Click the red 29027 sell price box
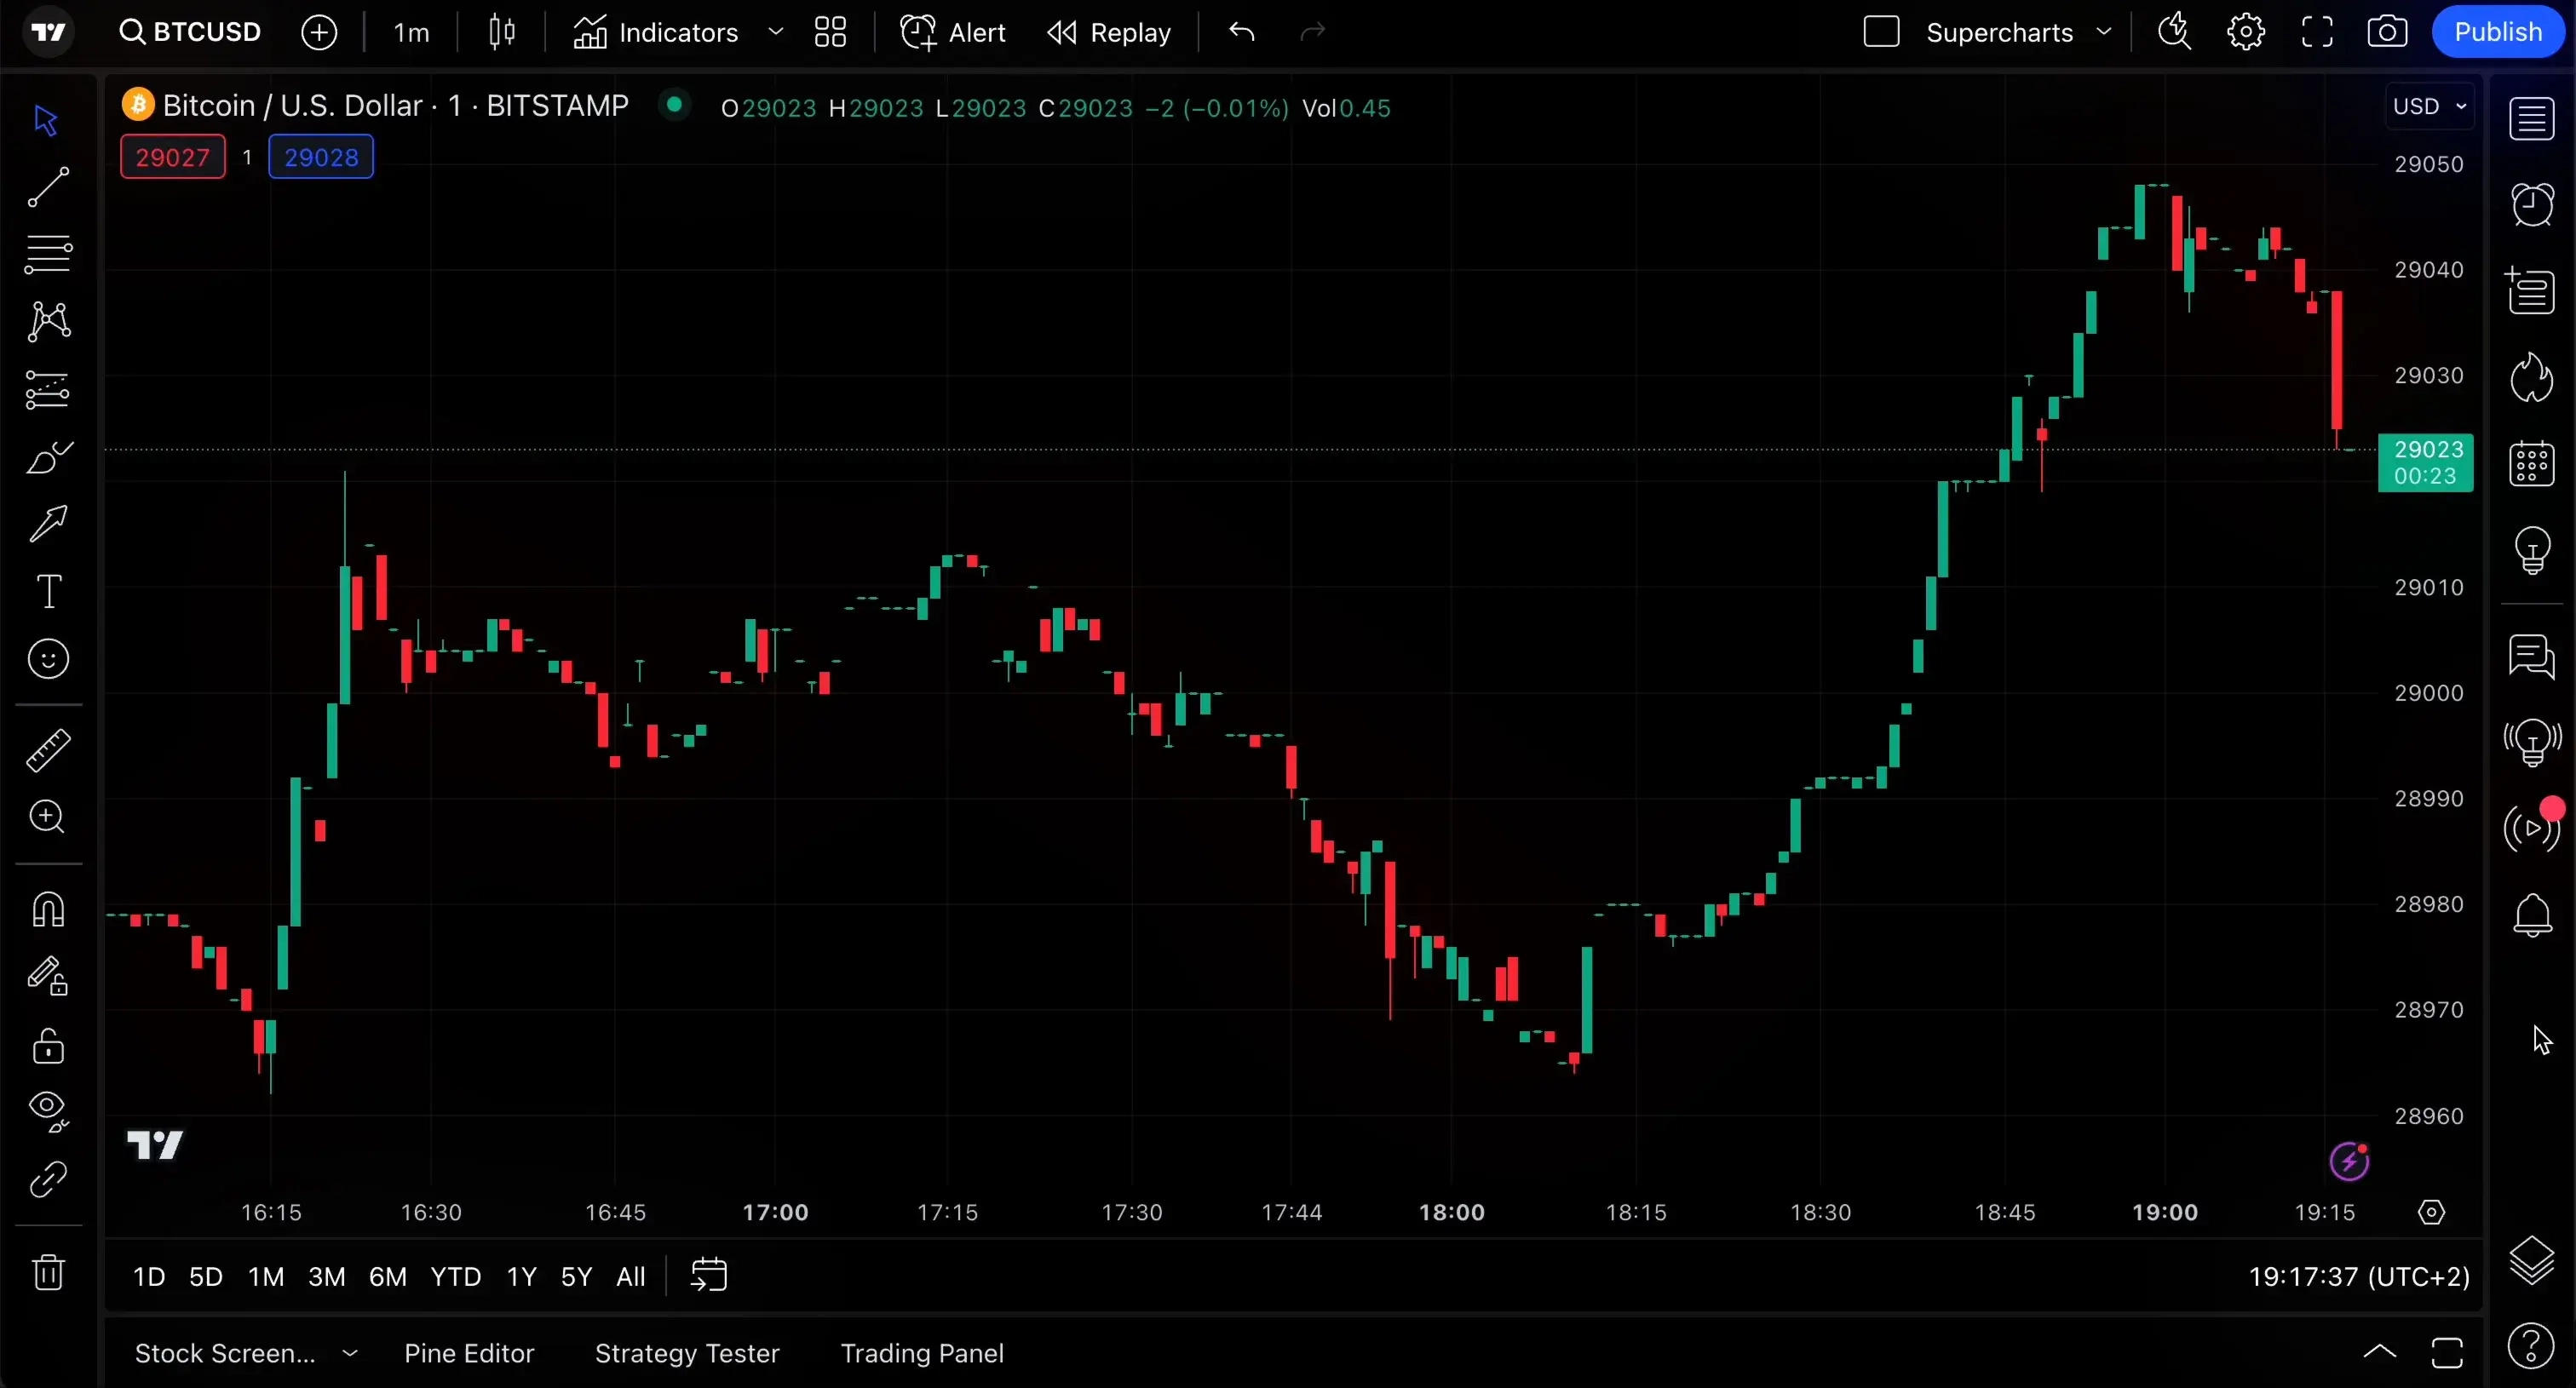Image resolution: width=2576 pixels, height=1388 pixels. pos(172,156)
